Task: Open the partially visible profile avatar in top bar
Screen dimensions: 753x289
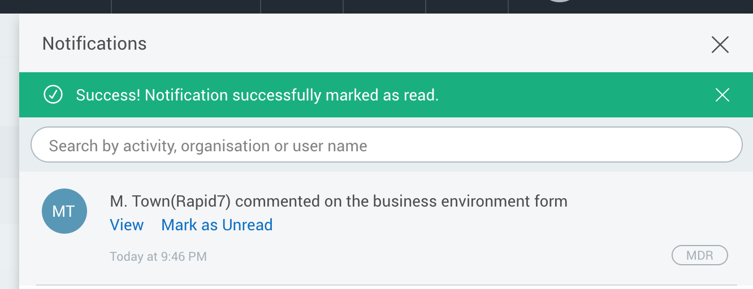Action: tap(559, 1)
